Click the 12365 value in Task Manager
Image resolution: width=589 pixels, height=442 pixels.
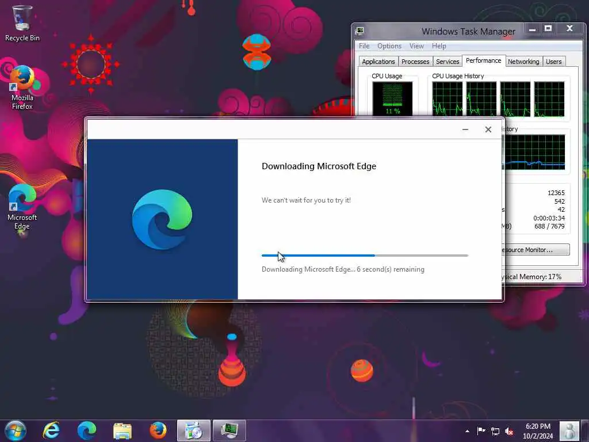coord(556,193)
